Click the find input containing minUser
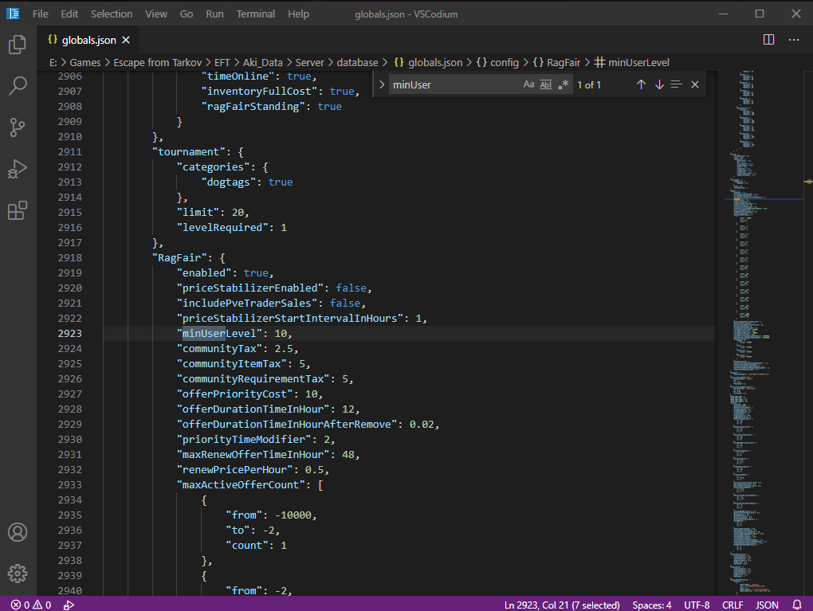 454,84
